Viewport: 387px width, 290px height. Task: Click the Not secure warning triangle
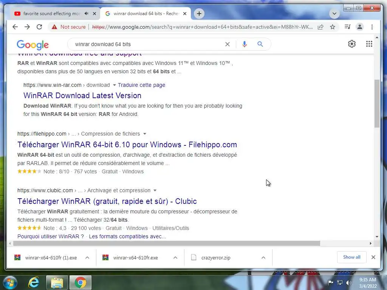54,27
